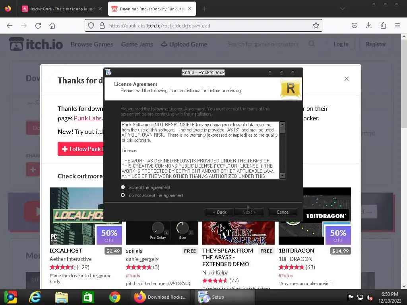Image resolution: width=407 pixels, height=305 pixels.
Task: Click the tracking protection shield icon
Action: point(91,25)
